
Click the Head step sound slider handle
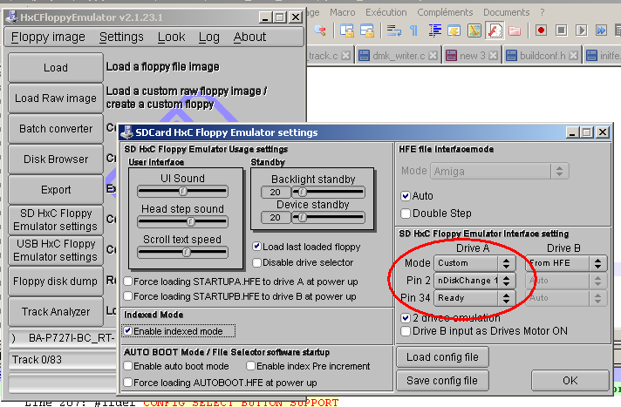191,221
